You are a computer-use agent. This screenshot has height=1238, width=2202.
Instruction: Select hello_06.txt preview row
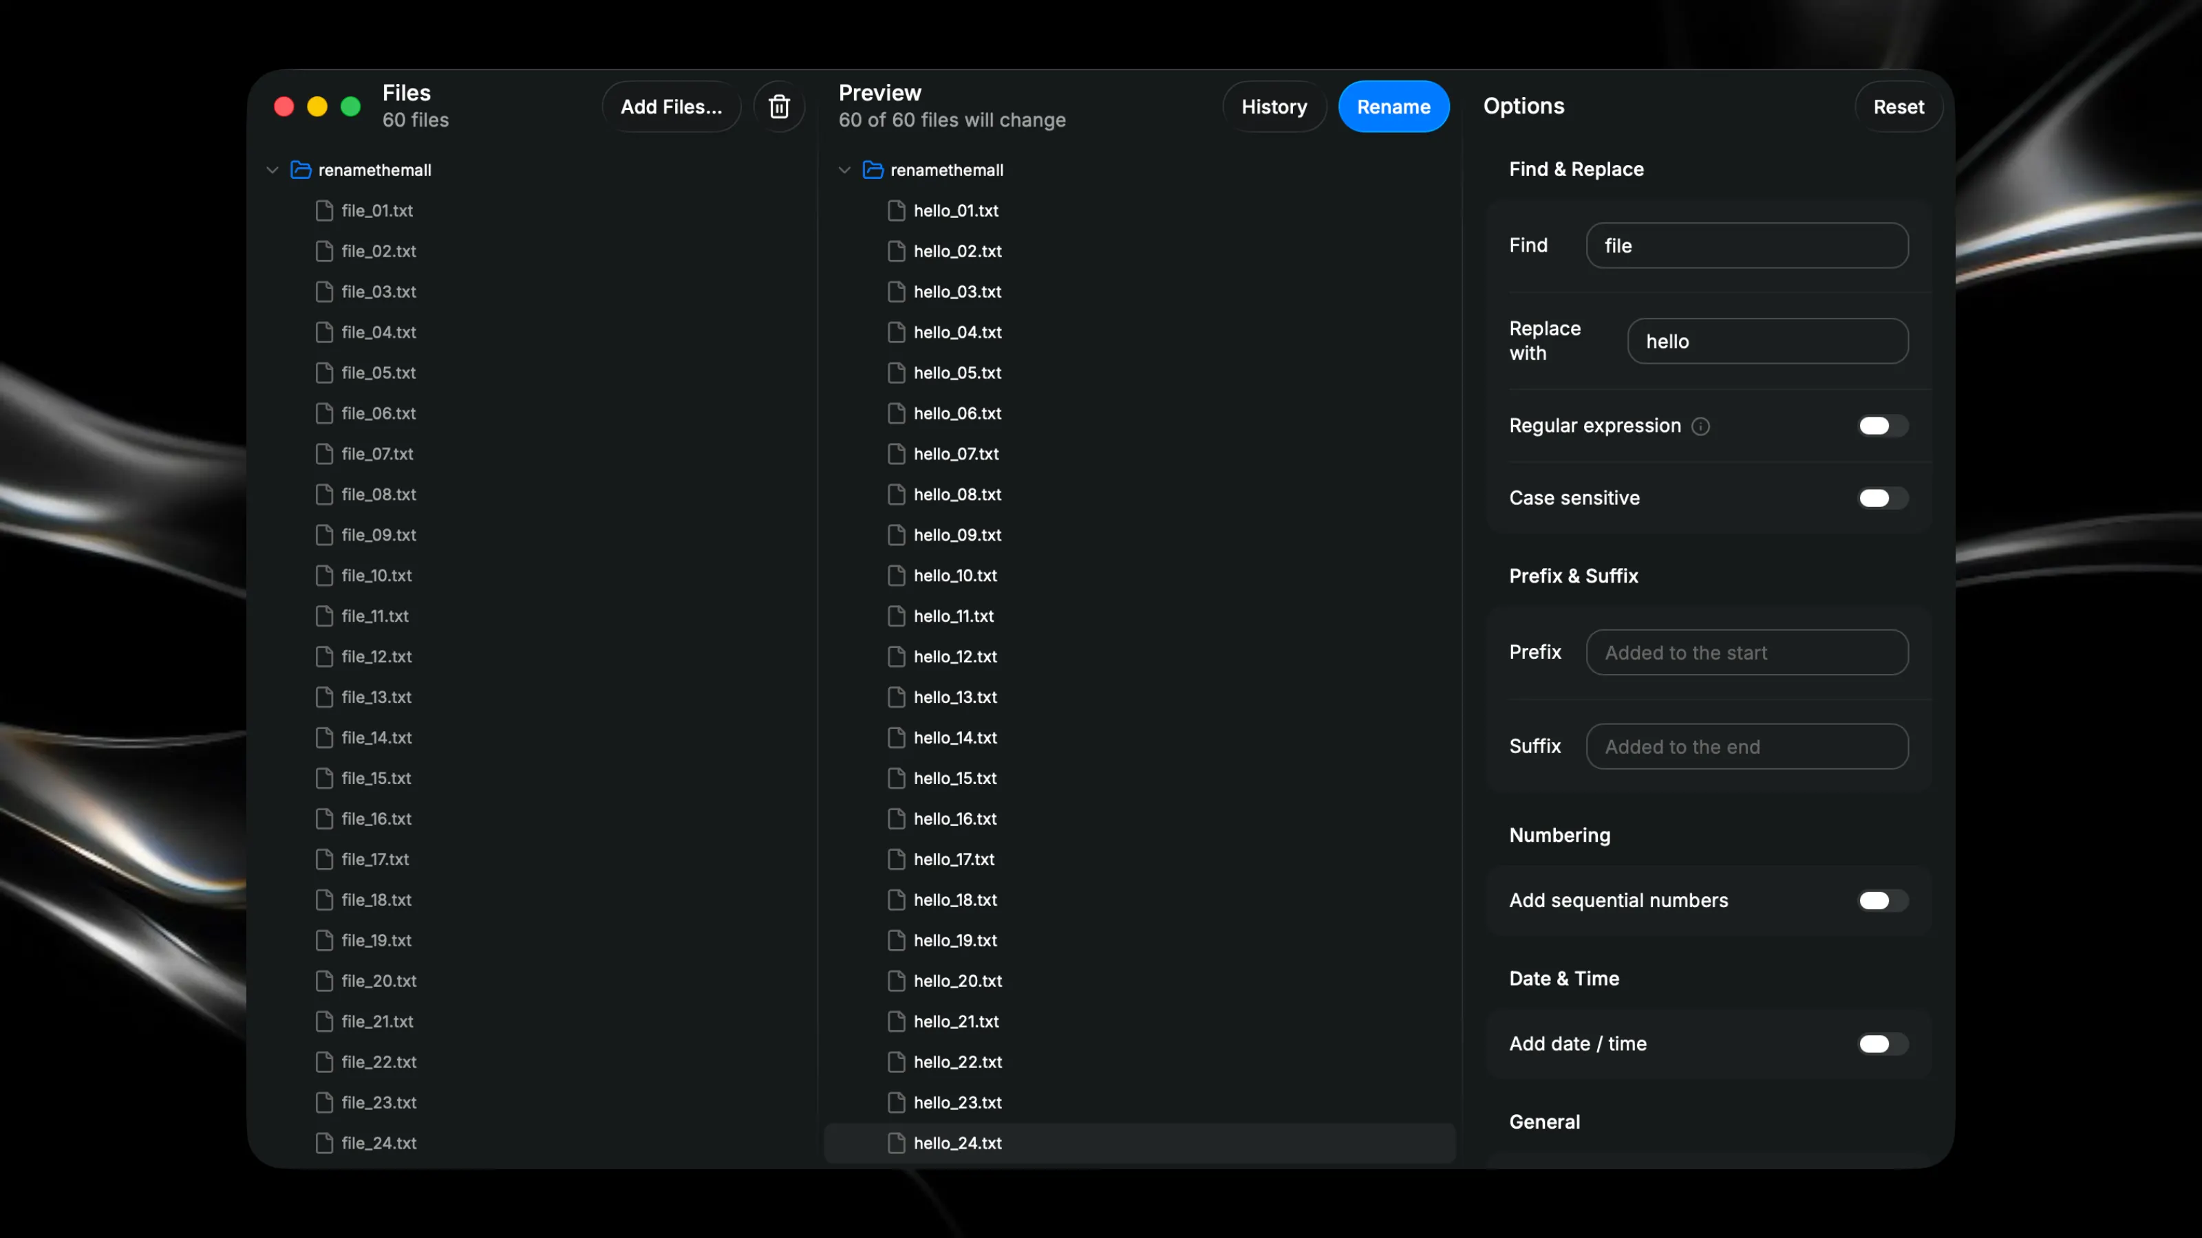coord(1140,413)
